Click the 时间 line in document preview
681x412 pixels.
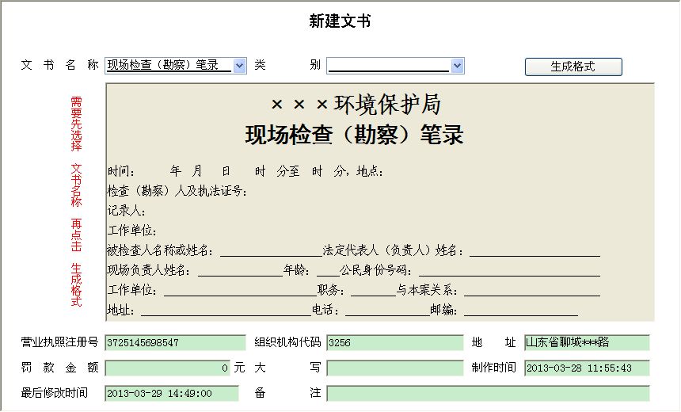[245, 171]
